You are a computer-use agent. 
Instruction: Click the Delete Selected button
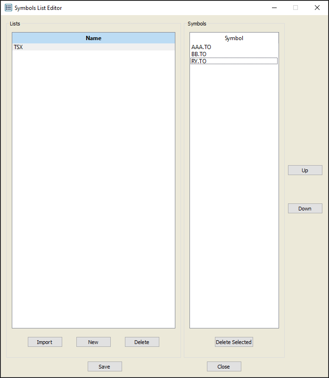(234, 342)
